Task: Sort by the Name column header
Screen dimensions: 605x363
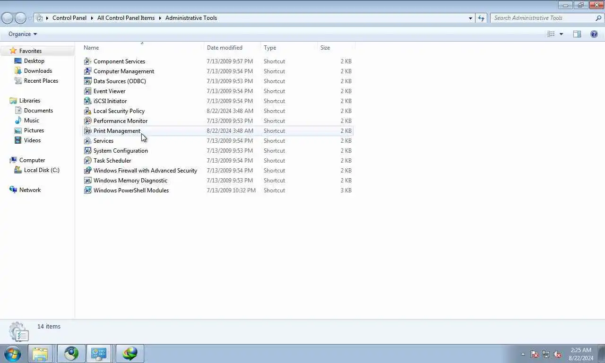Action: point(143,48)
